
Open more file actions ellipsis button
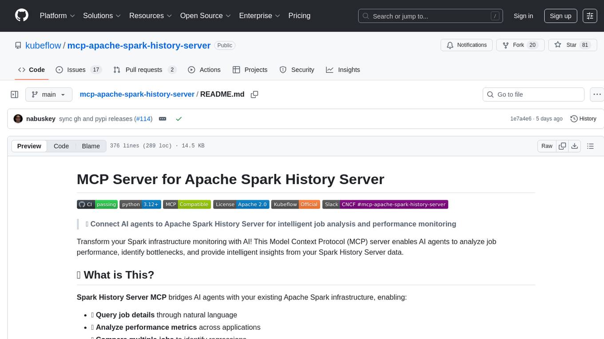point(597,95)
